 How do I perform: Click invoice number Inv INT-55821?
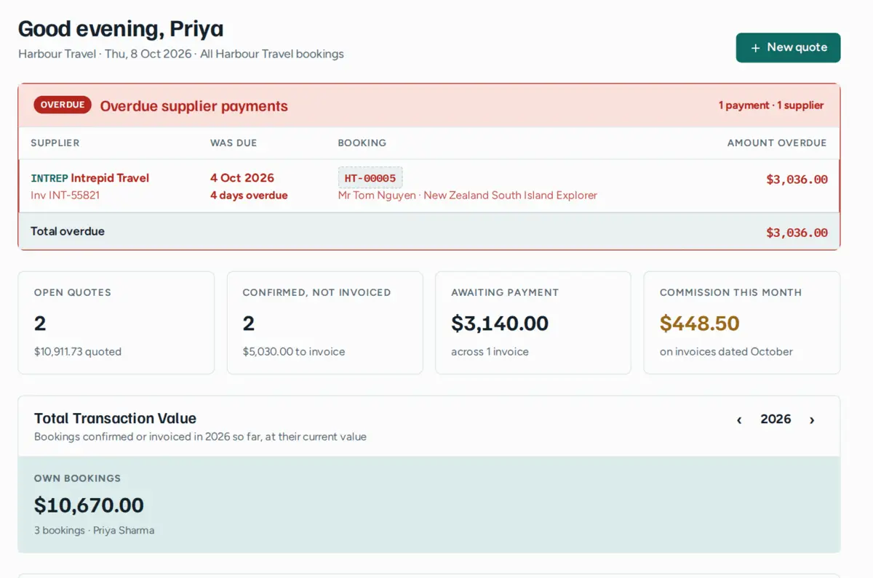(65, 195)
